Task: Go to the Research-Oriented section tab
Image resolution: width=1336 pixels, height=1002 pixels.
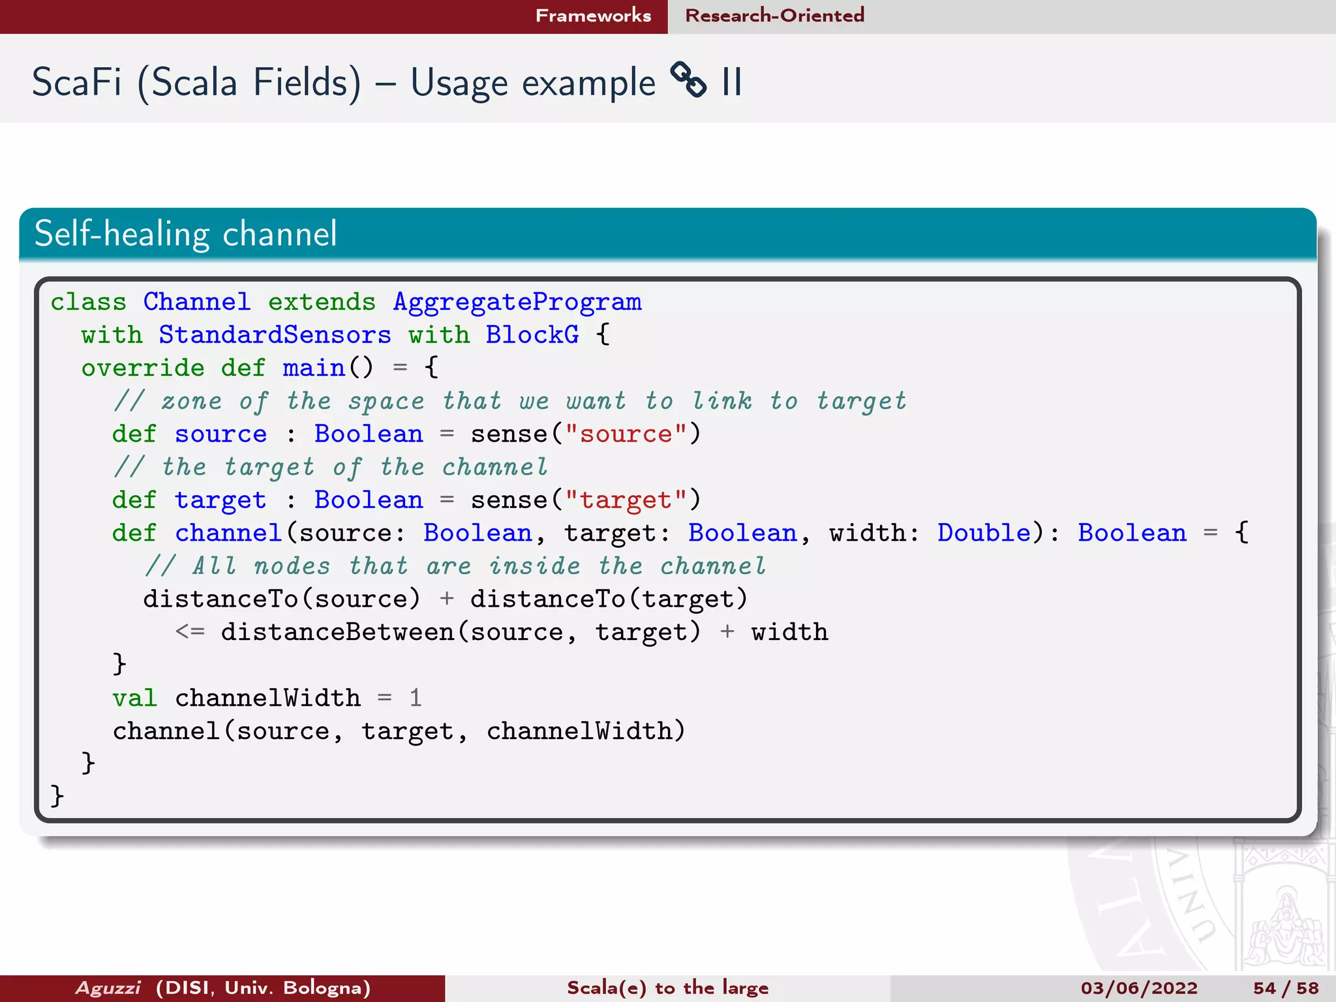Action: (774, 16)
